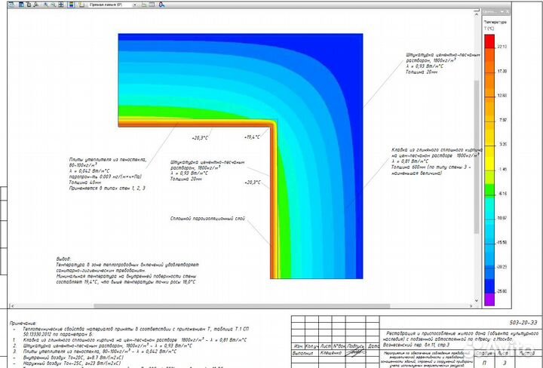Click the legend panel title bar

point(490,12)
